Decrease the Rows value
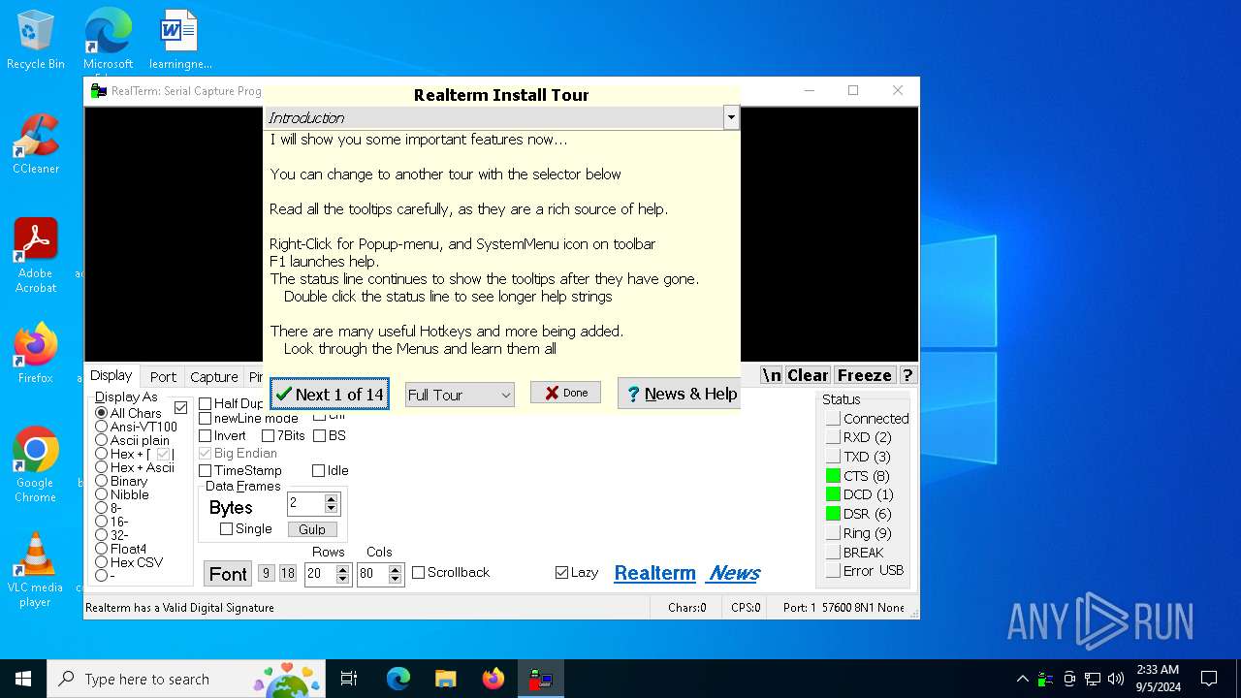 pos(342,579)
